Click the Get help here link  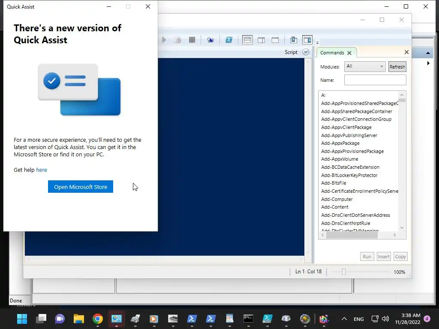[x=42, y=170]
